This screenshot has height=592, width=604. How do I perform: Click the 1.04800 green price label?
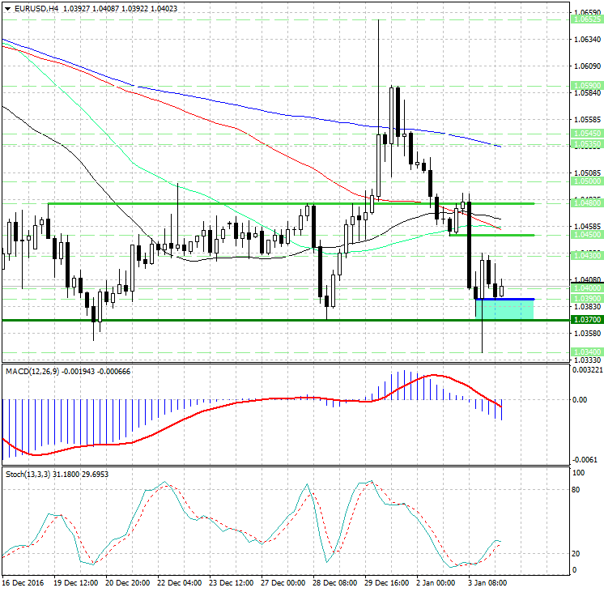point(585,204)
